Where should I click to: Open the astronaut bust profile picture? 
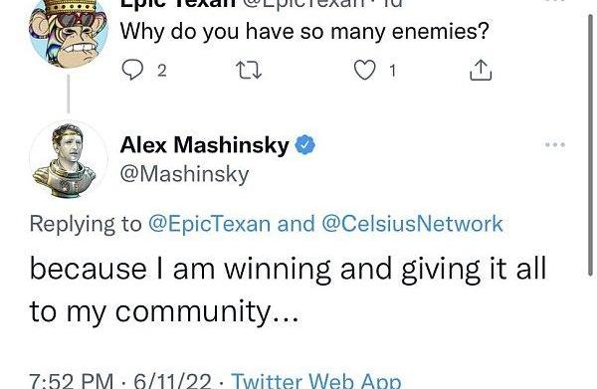tap(69, 160)
